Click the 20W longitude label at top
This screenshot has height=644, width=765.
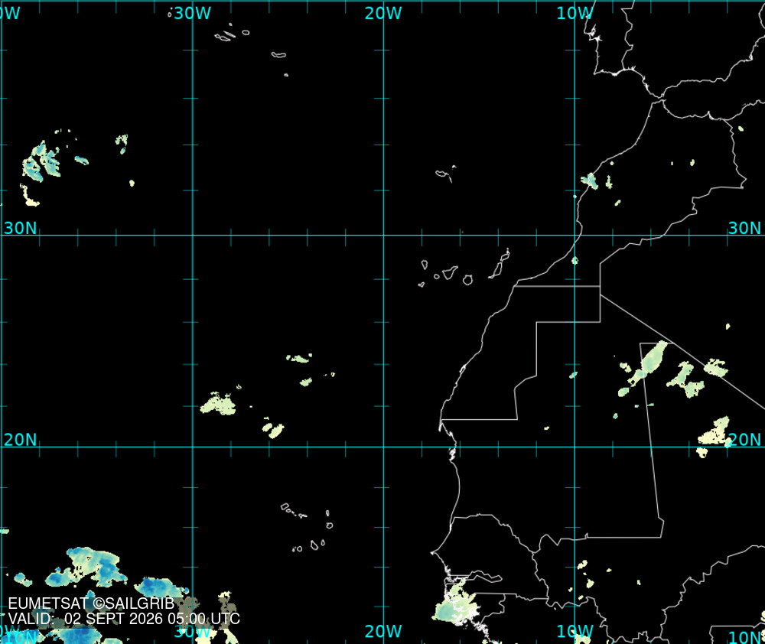pos(383,13)
